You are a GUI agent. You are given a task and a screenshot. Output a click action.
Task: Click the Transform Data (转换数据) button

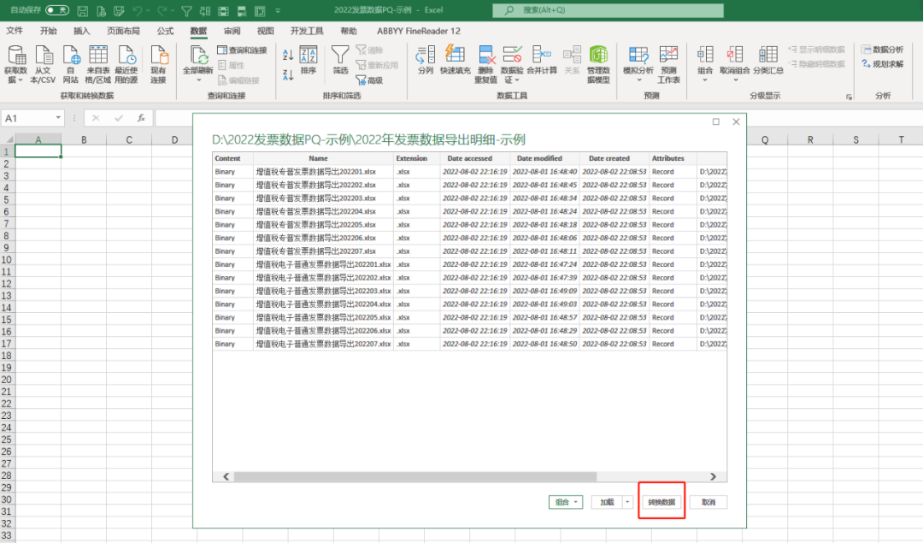661,502
